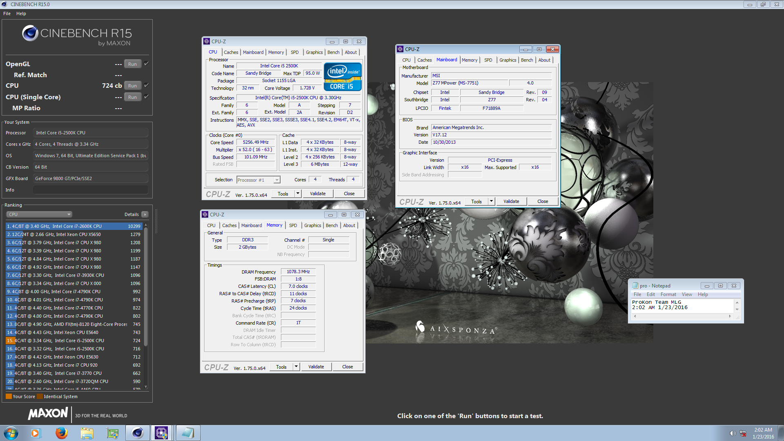Expand the Tools dropdown arrow in Mainboard window
Screen dimensions: 784x441
pos(491,201)
